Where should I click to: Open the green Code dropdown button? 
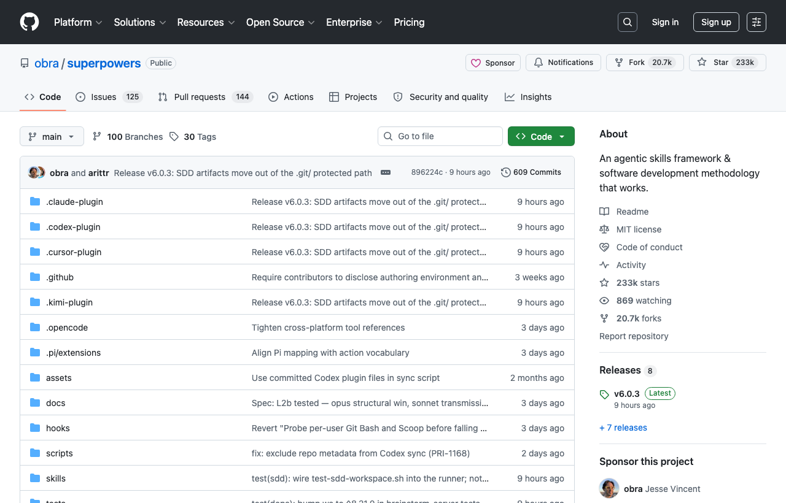pos(541,136)
